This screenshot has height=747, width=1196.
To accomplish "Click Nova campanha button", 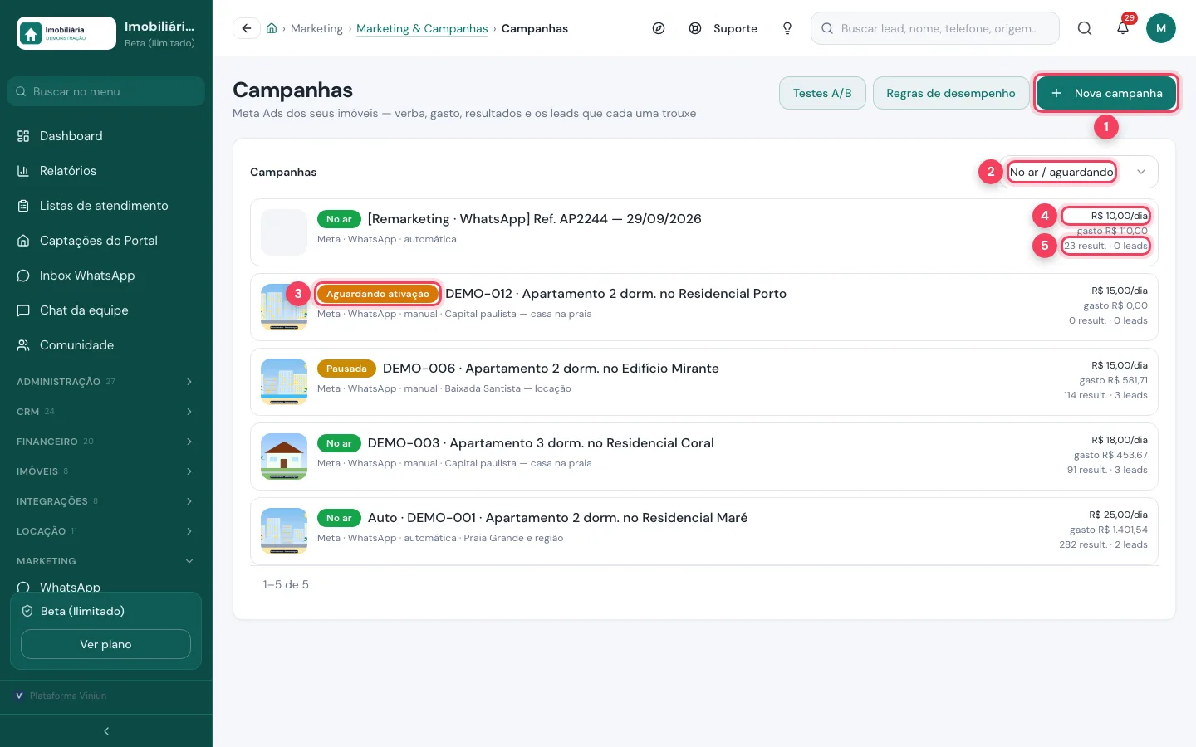I will (x=1106, y=93).
